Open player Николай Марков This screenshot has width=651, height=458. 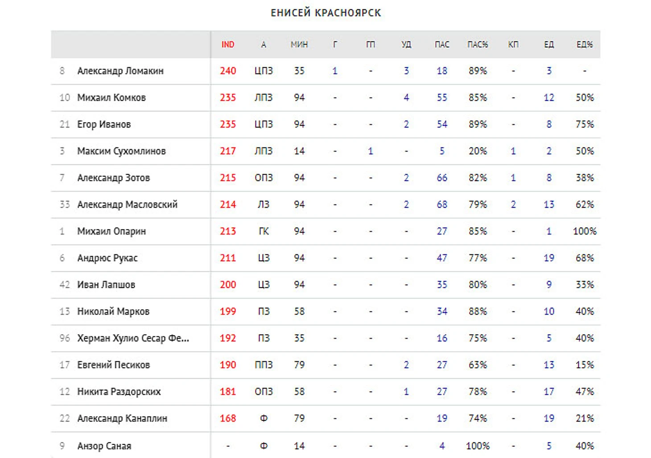click(x=113, y=311)
